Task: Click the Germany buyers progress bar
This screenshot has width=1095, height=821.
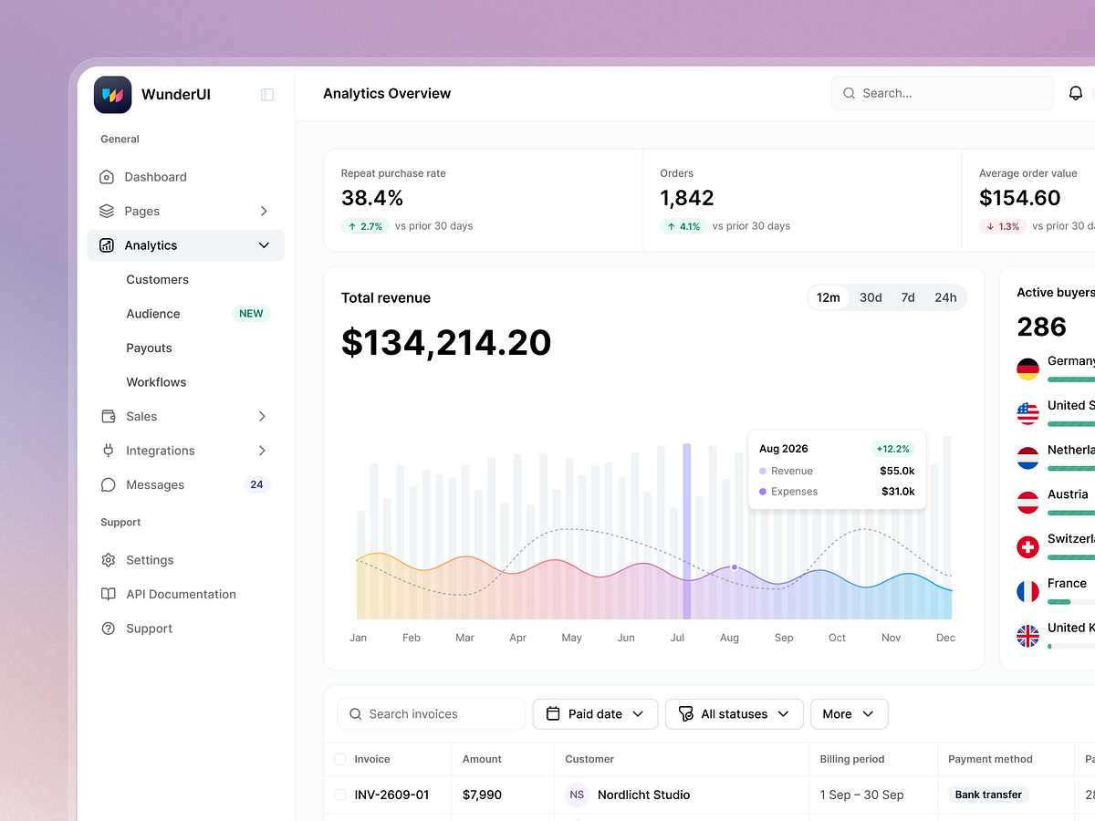Action: [1071, 379]
